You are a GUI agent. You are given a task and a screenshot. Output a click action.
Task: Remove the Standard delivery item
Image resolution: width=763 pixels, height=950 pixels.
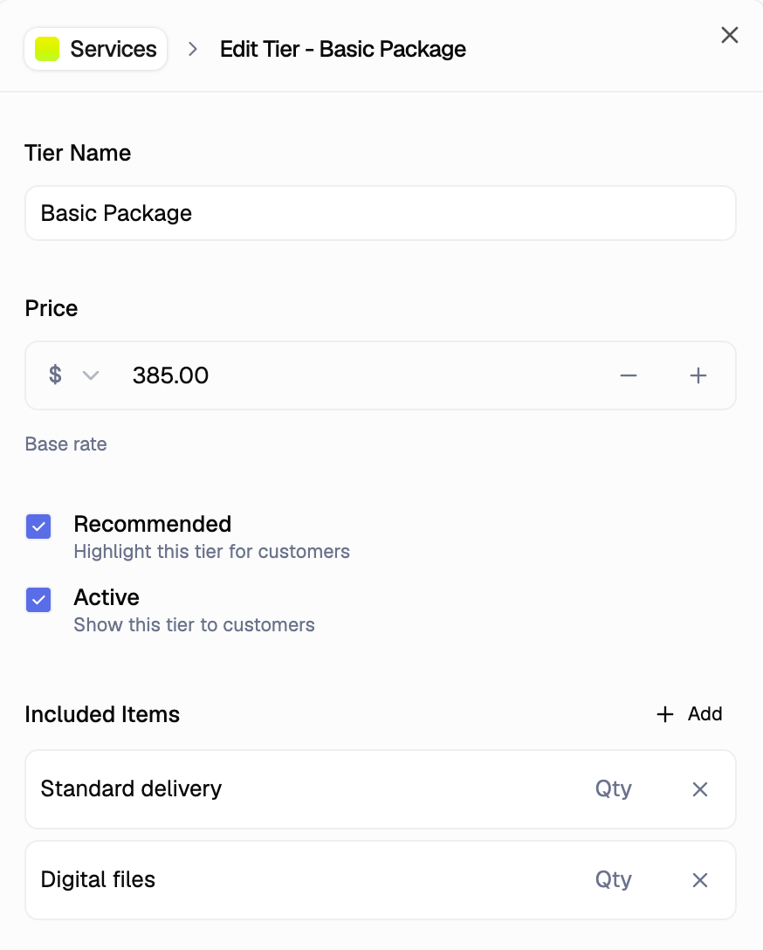click(700, 789)
